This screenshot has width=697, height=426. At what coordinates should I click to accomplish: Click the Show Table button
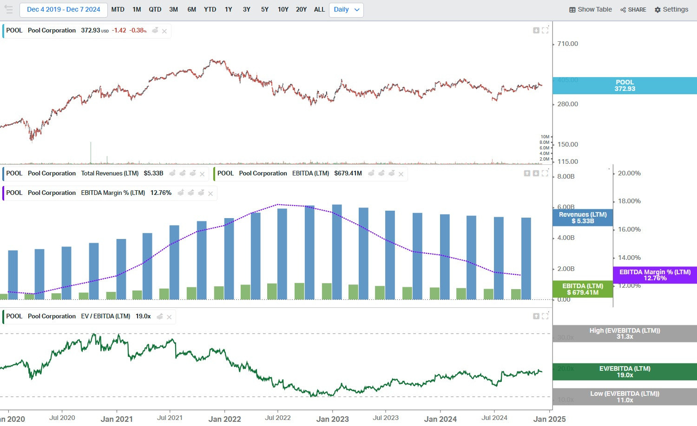(591, 10)
